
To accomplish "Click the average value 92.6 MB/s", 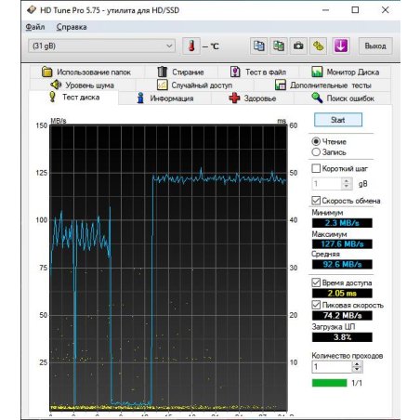I will [342, 264].
